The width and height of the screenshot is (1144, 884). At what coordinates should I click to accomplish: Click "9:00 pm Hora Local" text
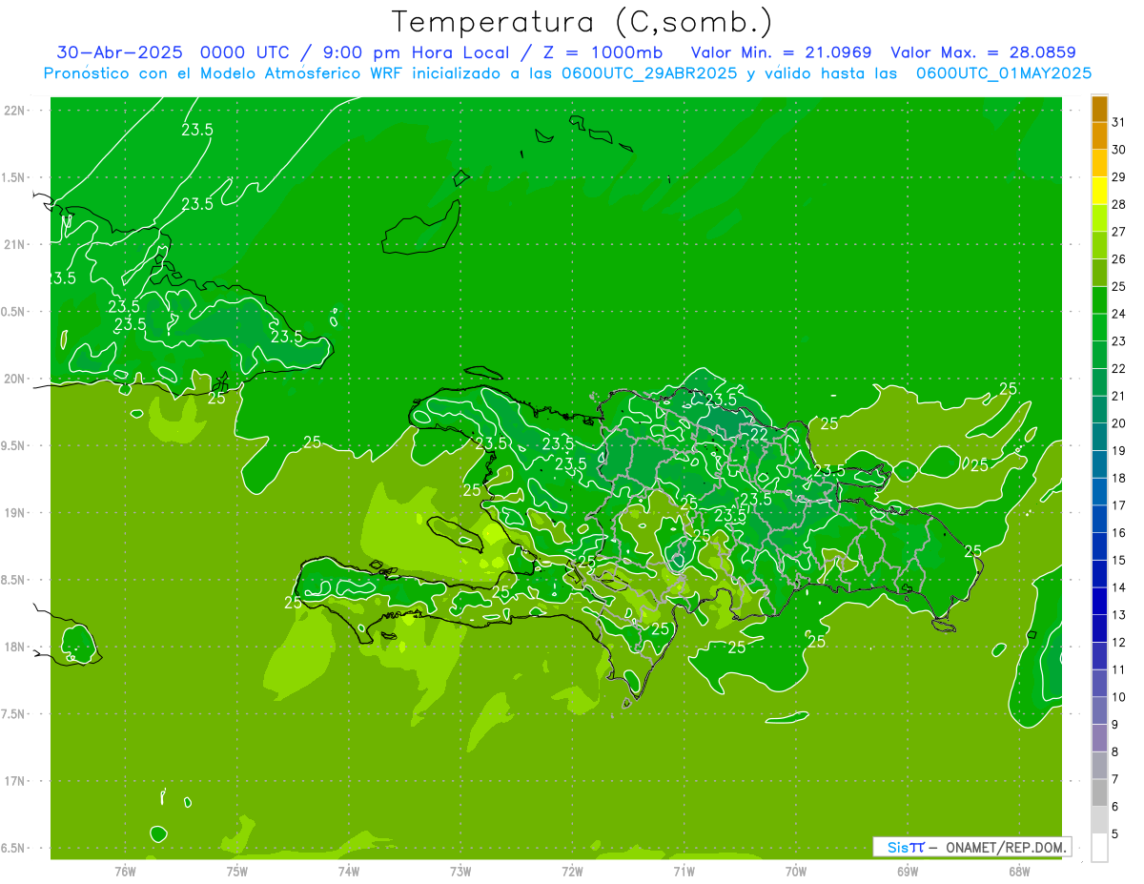point(419,52)
